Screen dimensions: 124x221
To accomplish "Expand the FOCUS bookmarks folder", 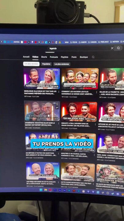I will tap(74, 42).
